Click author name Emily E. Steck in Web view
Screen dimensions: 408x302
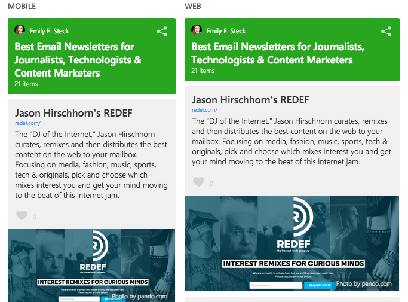click(226, 31)
